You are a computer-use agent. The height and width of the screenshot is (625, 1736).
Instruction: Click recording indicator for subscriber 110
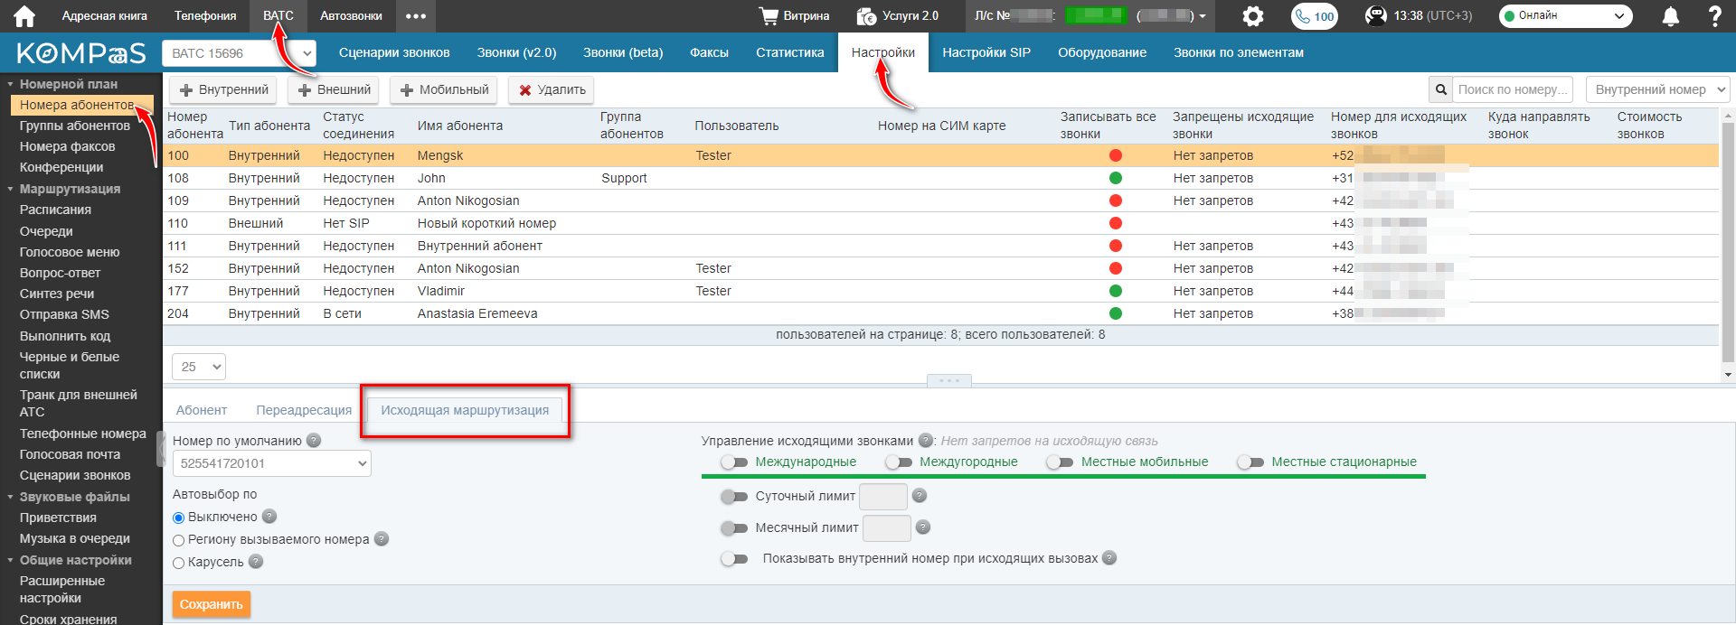tap(1116, 223)
